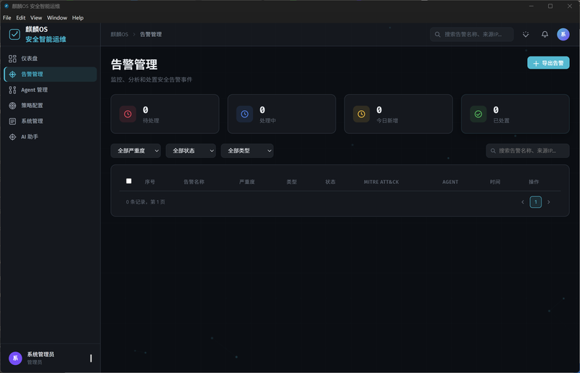Image resolution: width=580 pixels, height=373 pixels.
Task: Open the File menu
Action: tap(7, 17)
